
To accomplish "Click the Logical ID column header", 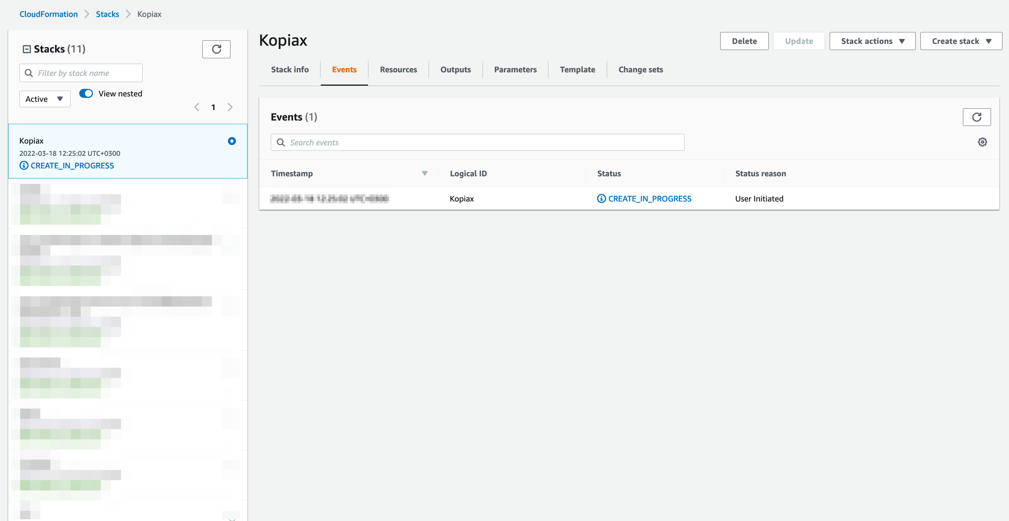I will (468, 173).
